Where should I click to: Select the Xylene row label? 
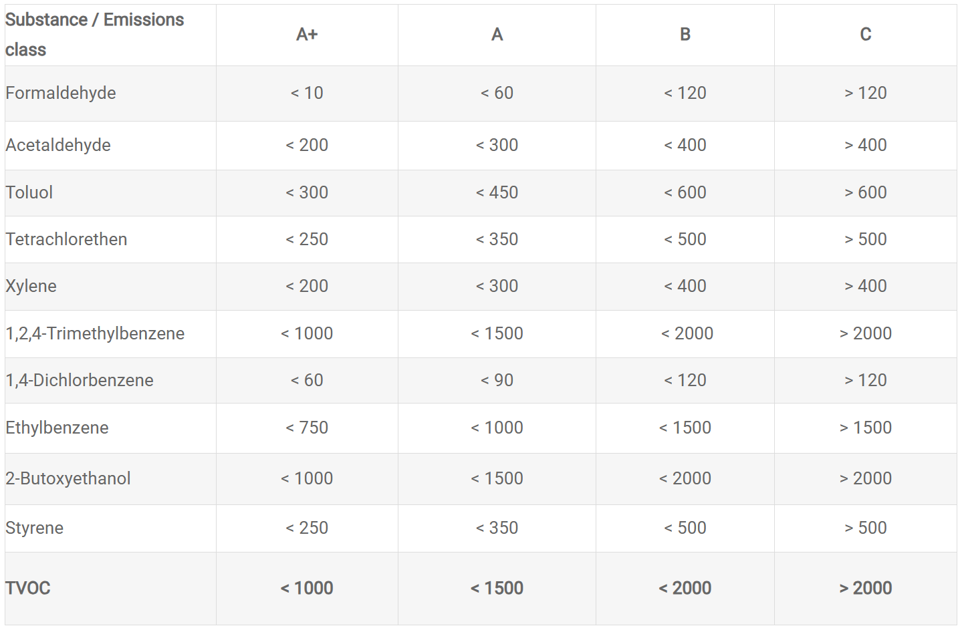pyautogui.click(x=31, y=286)
